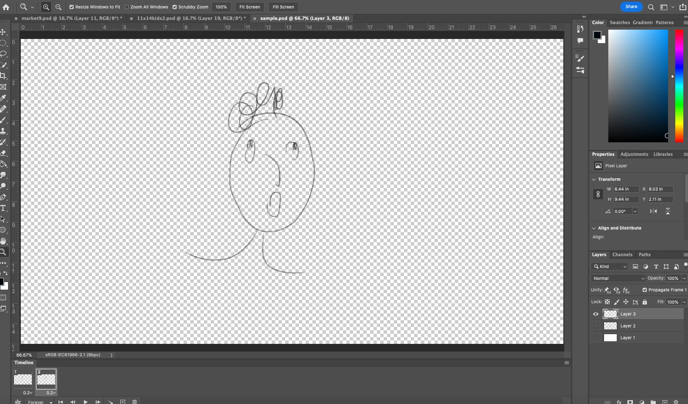Click the 100% zoom button
The height and width of the screenshot is (404, 688).
pos(221,7)
